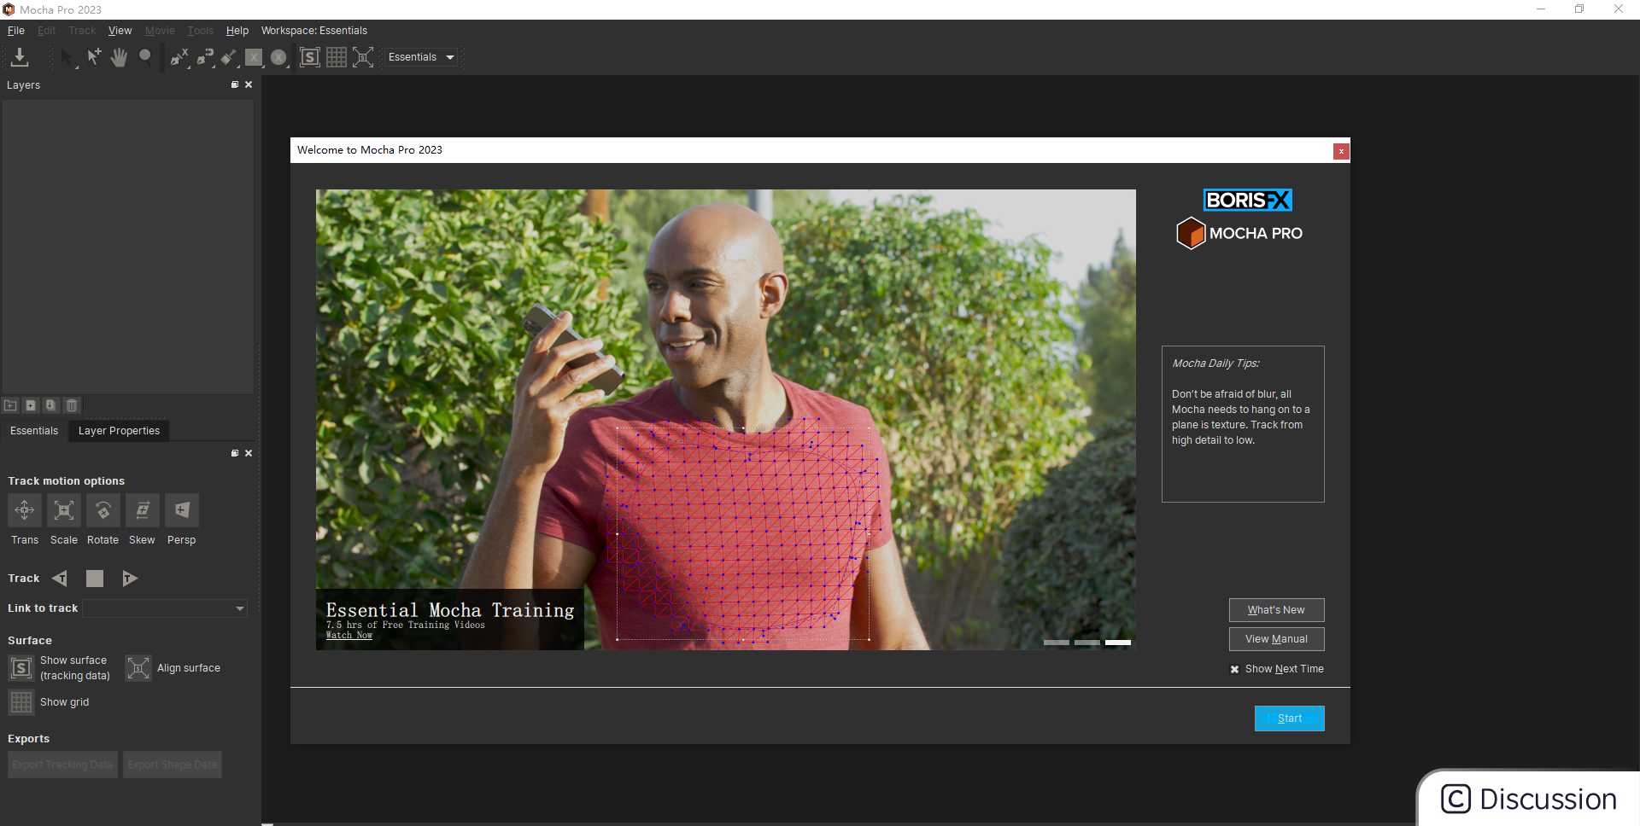Click the Watch Now training link

click(x=349, y=635)
